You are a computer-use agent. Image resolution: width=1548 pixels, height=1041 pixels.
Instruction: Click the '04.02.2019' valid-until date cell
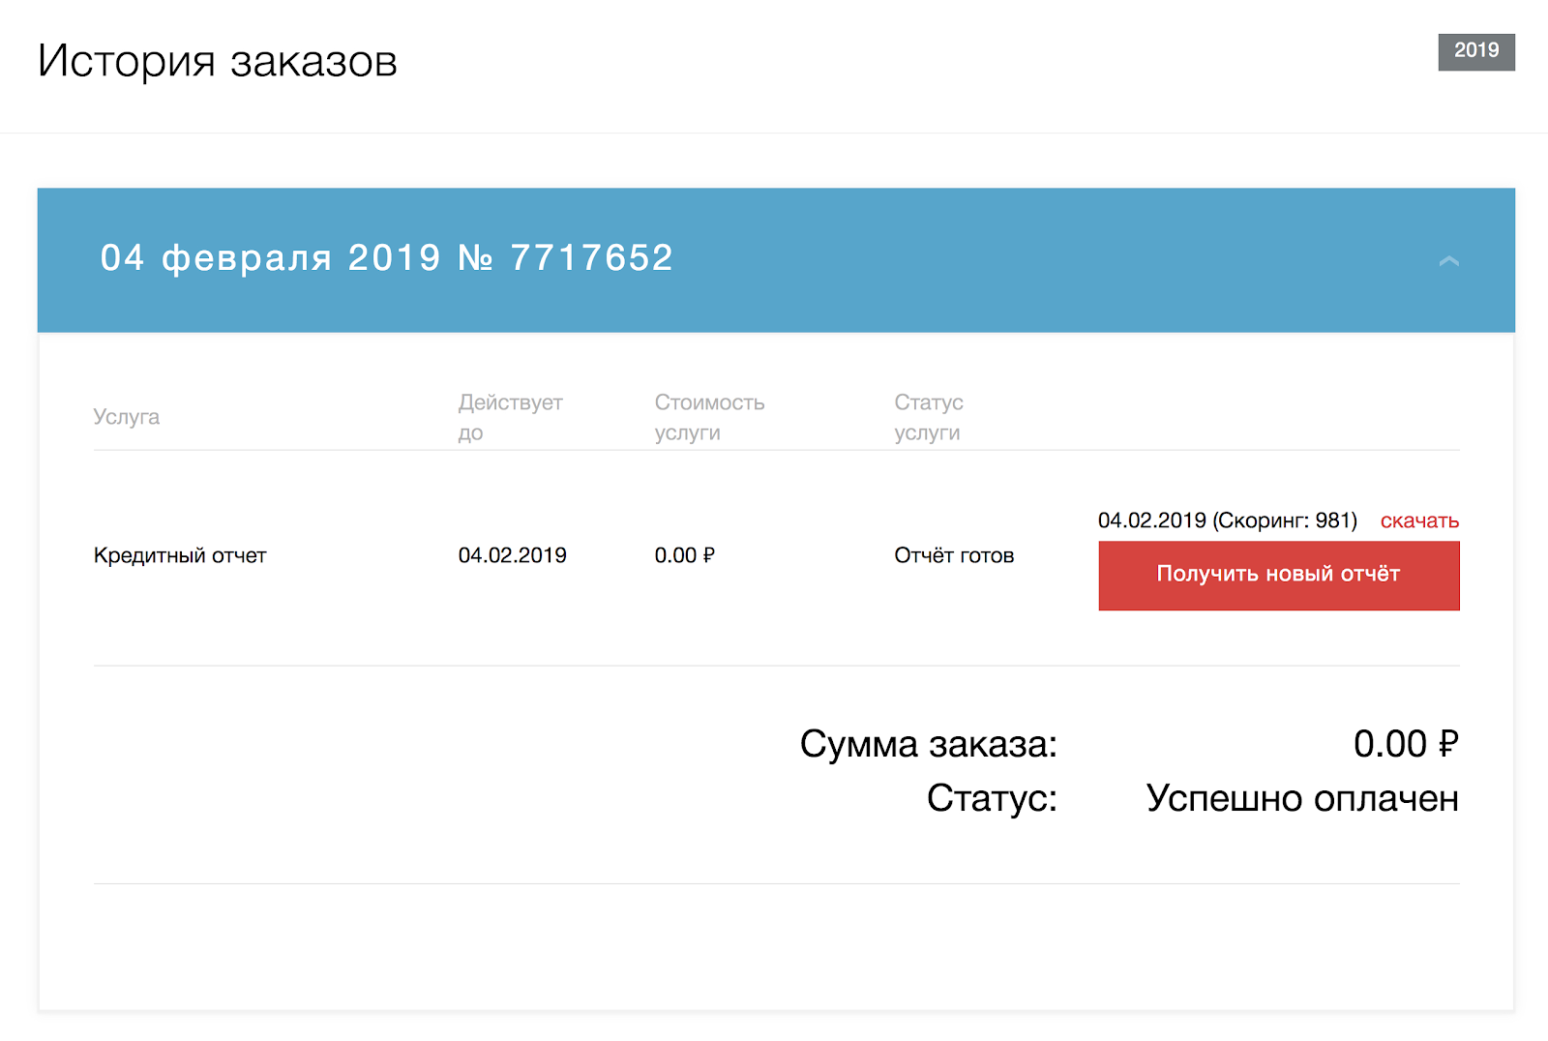point(513,555)
